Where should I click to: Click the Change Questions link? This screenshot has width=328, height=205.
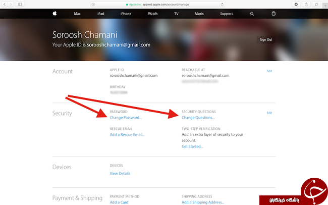[x=198, y=118]
